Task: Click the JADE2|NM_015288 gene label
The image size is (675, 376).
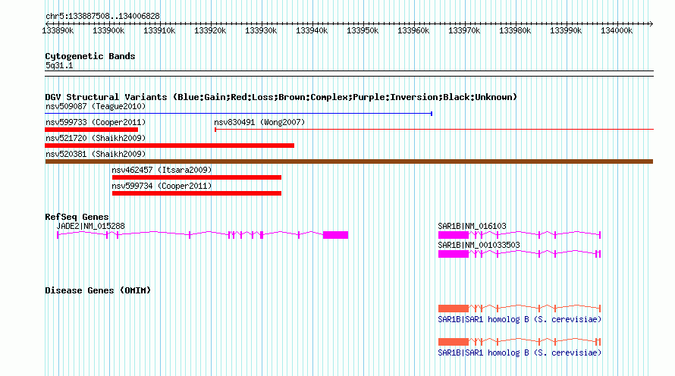Action: tap(91, 227)
